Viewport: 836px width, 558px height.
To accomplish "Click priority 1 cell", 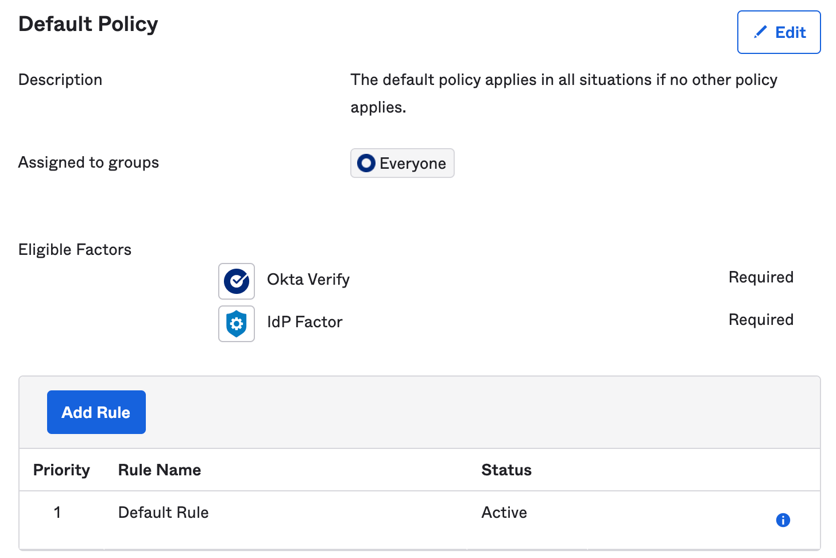I will pos(57,513).
